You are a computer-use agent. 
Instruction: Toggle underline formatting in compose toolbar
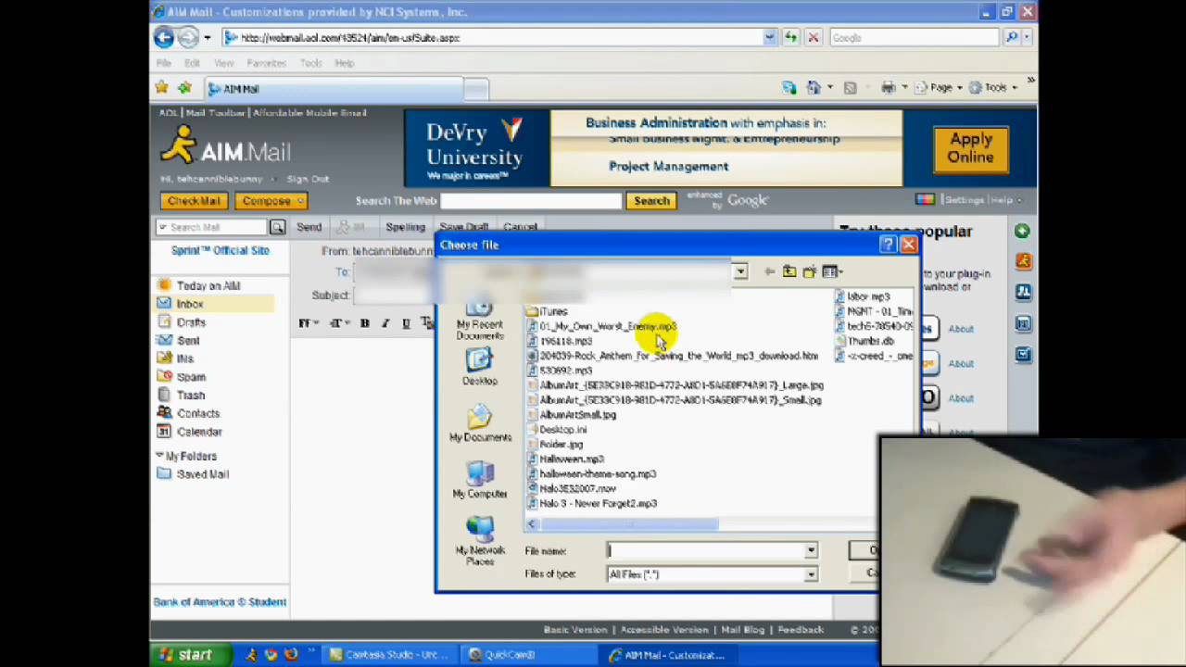(x=406, y=322)
